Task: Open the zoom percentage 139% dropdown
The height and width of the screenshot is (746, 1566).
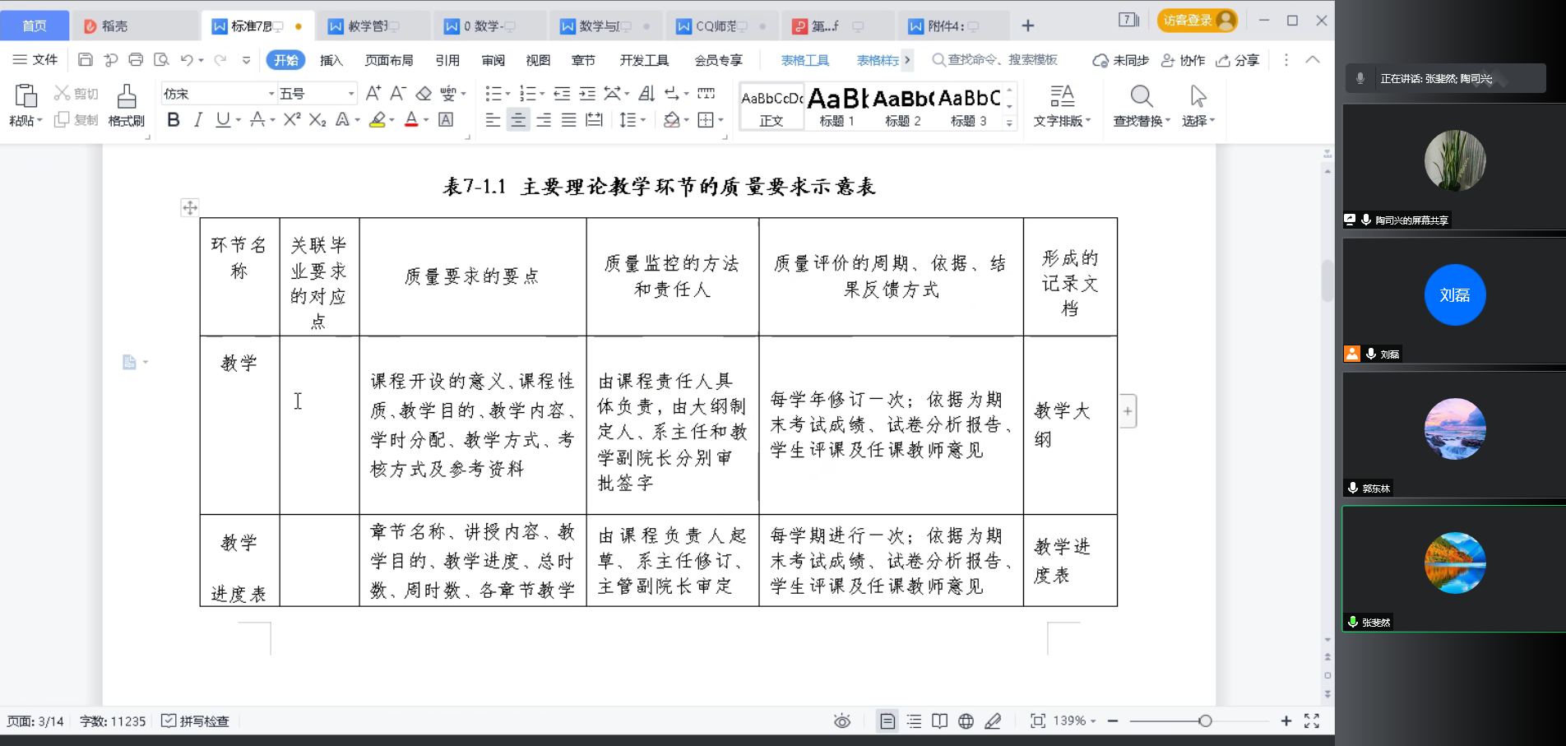Action: tap(1075, 721)
